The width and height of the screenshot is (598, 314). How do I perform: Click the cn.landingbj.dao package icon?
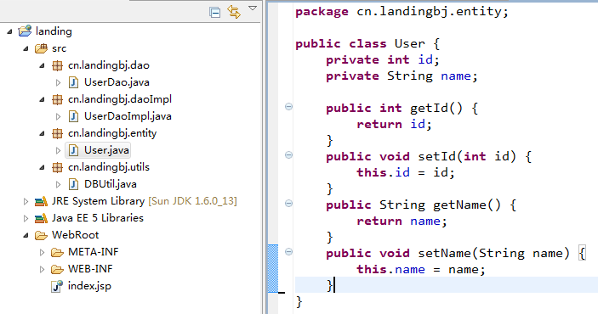57,65
